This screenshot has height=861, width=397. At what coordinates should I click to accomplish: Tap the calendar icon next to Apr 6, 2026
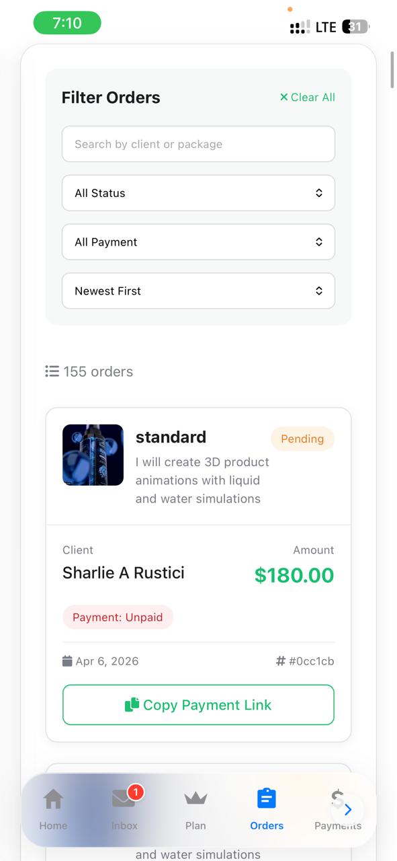pos(67,661)
